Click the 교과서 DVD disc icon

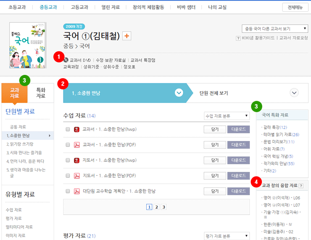coord(66,60)
